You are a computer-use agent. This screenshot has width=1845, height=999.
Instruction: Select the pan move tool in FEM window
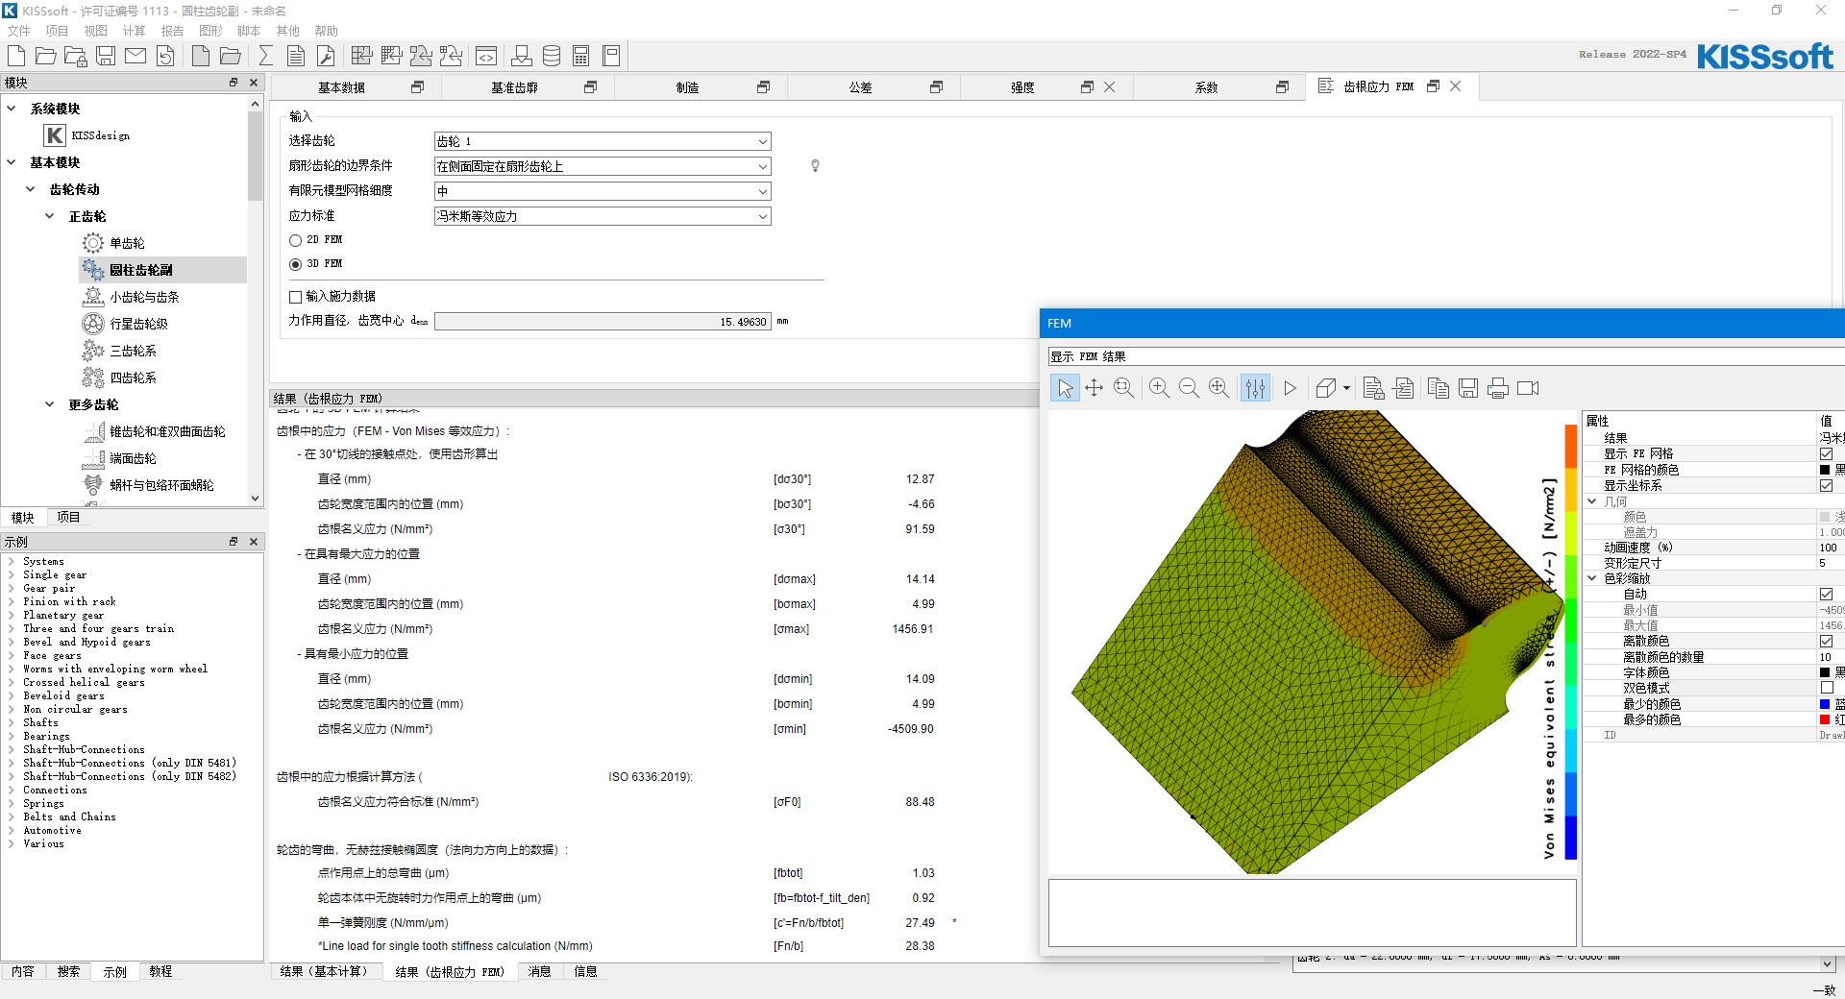(x=1094, y=388)
